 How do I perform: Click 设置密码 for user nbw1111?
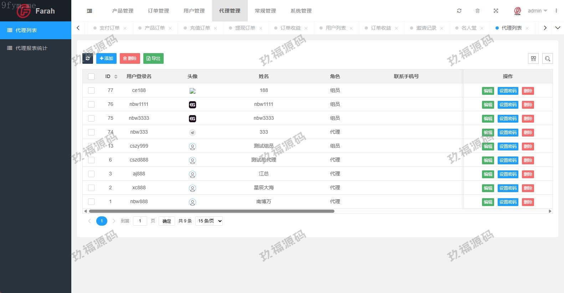pos(508,105)
